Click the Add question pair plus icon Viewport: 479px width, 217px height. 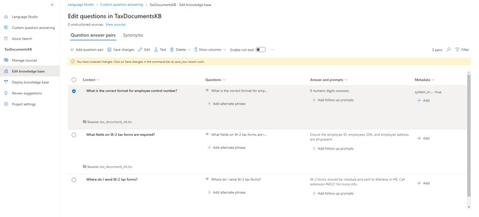point(72,50)
